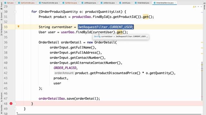Open the Favorites tool window
206x115 pixels.
tap(1, 109)
